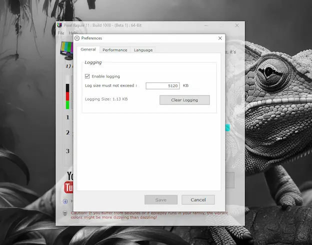Switch to the Performance tab
This screenshot has height=245, width=312.
(115, 50)
